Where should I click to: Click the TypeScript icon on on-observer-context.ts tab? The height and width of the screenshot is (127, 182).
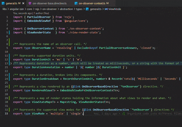click(x=76, y=3)
